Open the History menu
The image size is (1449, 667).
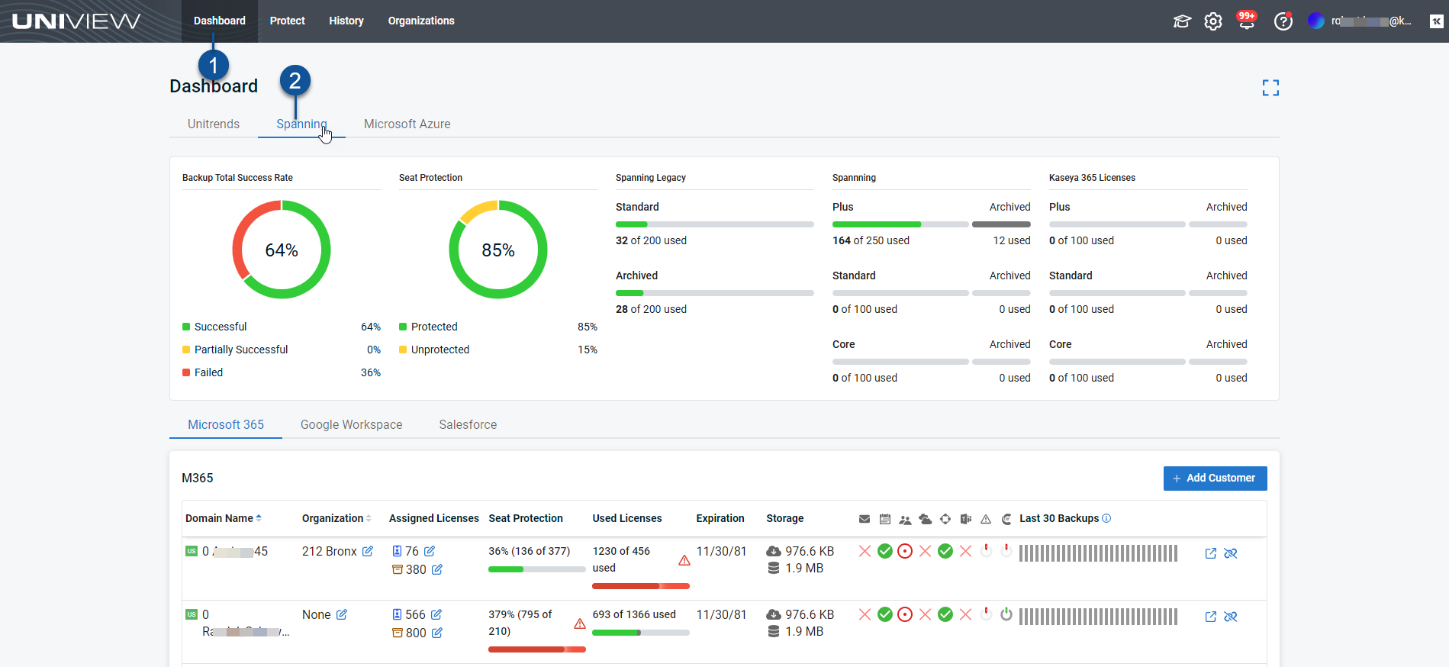pos(346,21)
